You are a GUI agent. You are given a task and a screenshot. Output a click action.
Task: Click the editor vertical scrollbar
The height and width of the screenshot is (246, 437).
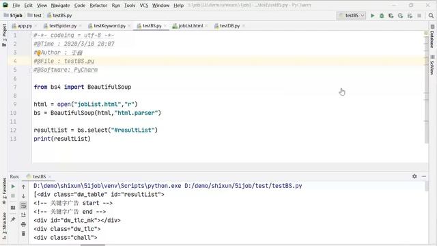pos(427,90)
